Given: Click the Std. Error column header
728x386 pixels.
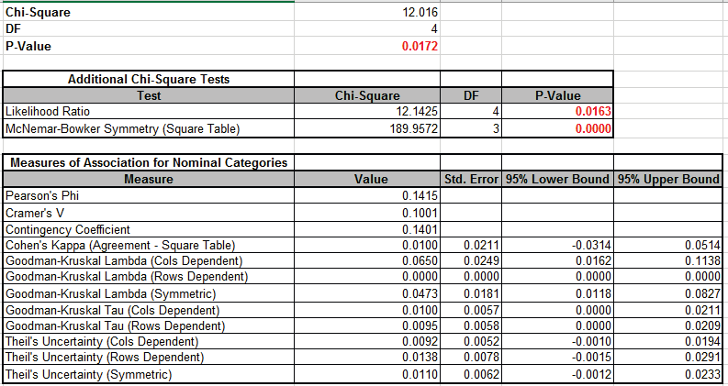Looking at the screenshot, I should tap(471, 179).
